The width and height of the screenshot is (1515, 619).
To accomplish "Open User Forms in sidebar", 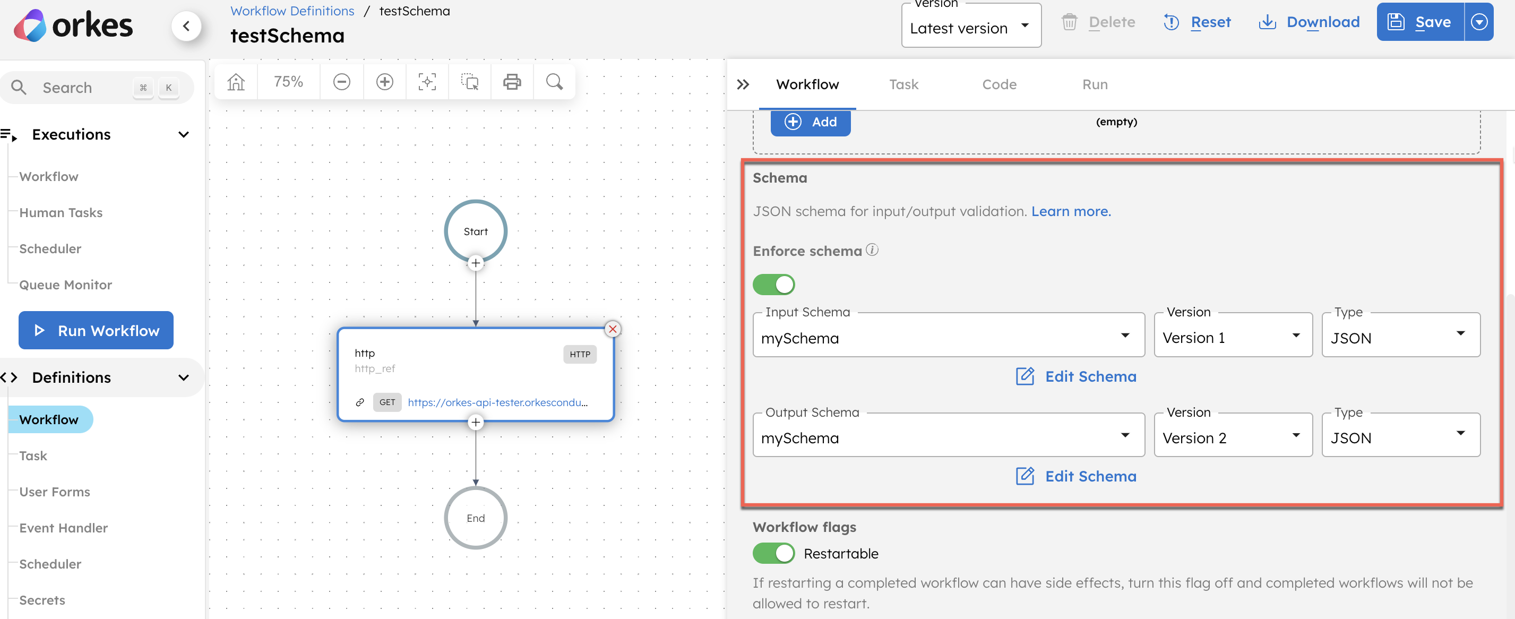I will 54,492.
